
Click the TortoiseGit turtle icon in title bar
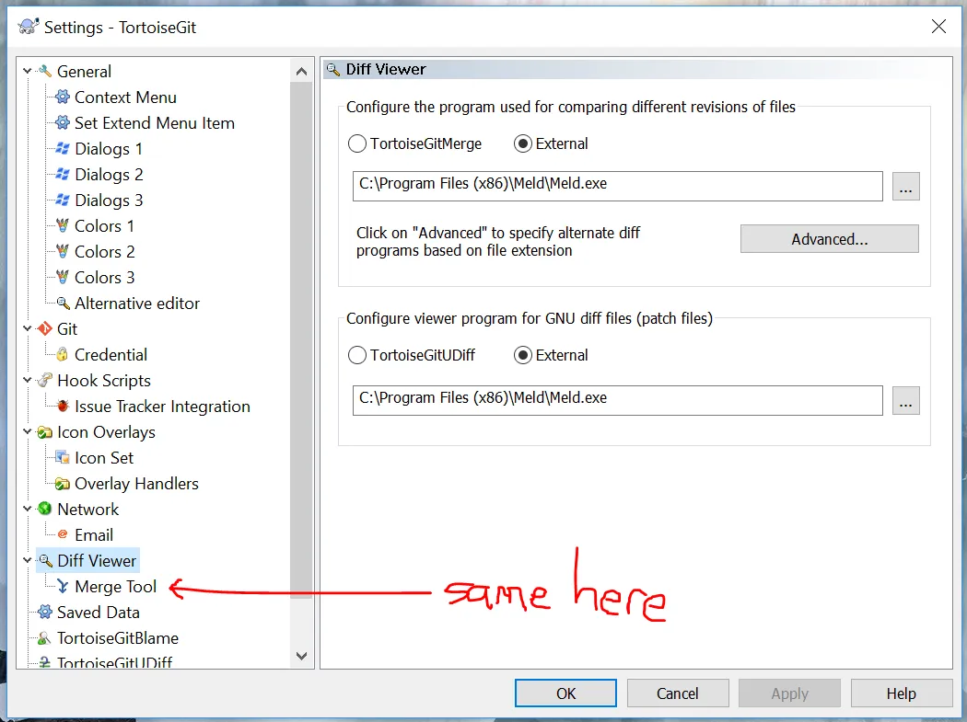tap(29, 27)
